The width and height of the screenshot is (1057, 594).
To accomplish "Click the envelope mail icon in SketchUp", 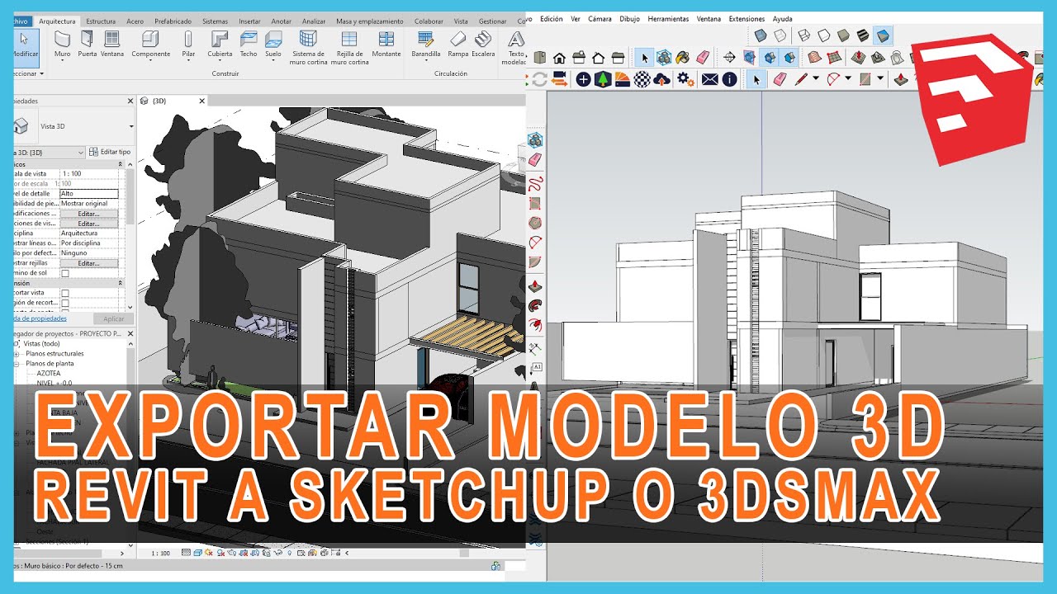I will (709, 79).
